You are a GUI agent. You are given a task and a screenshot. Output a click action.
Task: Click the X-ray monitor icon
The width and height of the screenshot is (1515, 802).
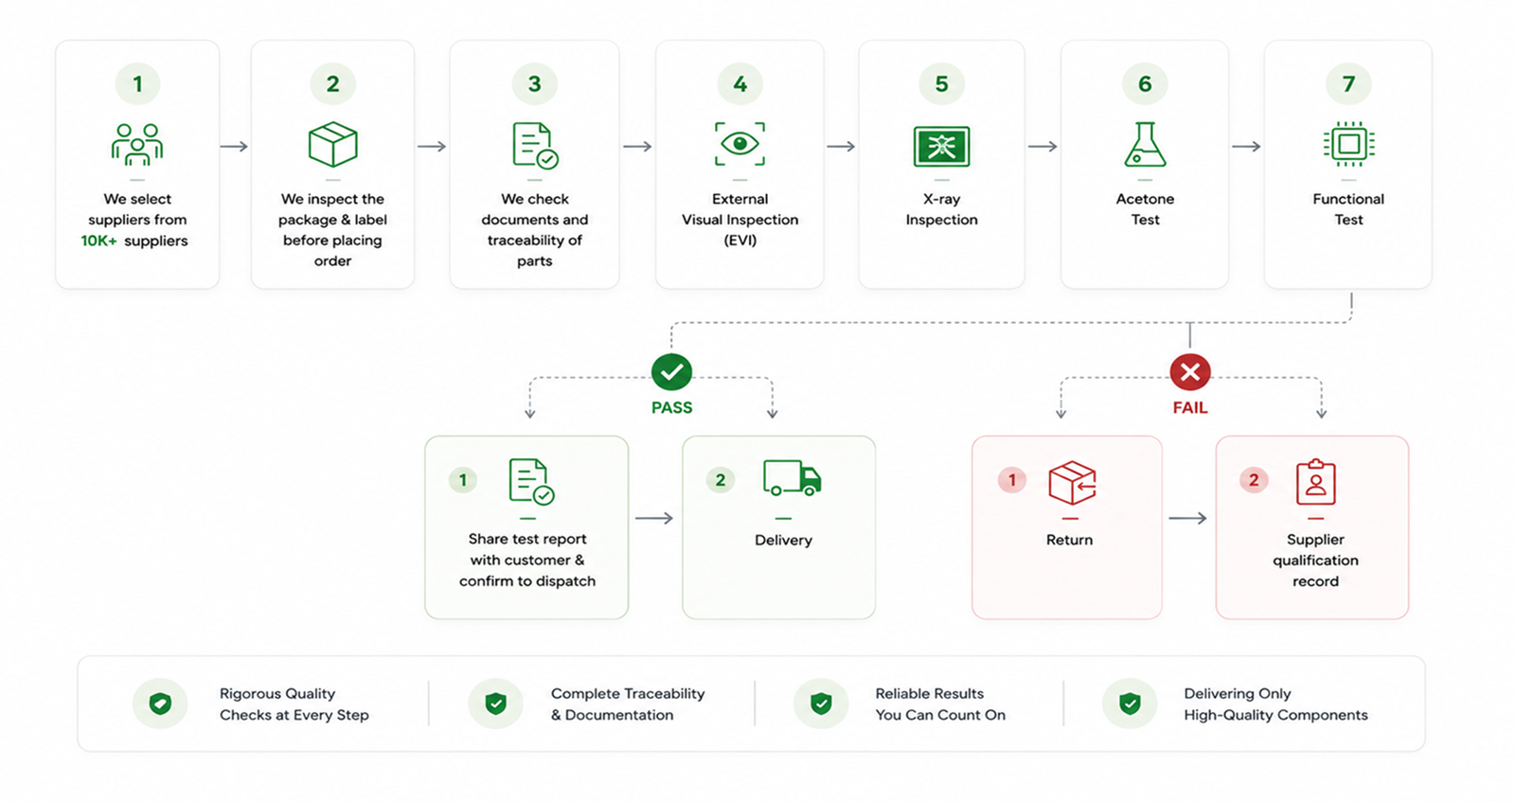coord(941,146)
